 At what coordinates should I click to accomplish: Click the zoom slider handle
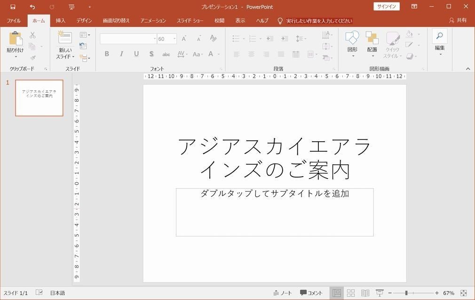pyautogui.click(x=406, y=293)
